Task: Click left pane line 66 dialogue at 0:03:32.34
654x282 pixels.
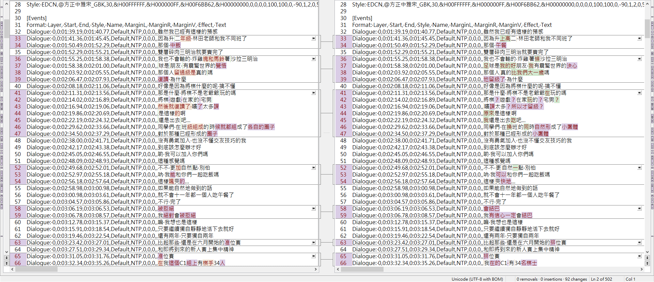Action: click(x=126, y=263)
